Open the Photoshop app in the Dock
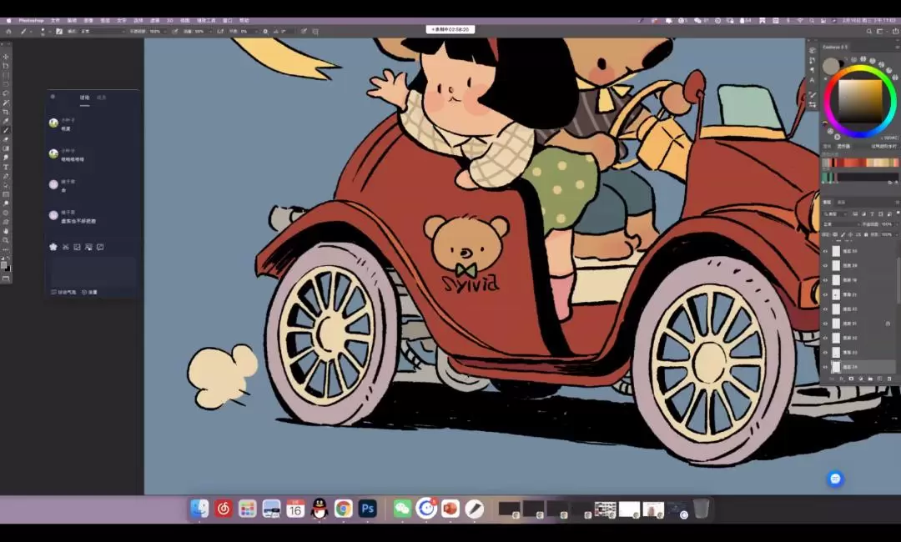The width and height of the screenshot is (901, 542). [368, 509]
